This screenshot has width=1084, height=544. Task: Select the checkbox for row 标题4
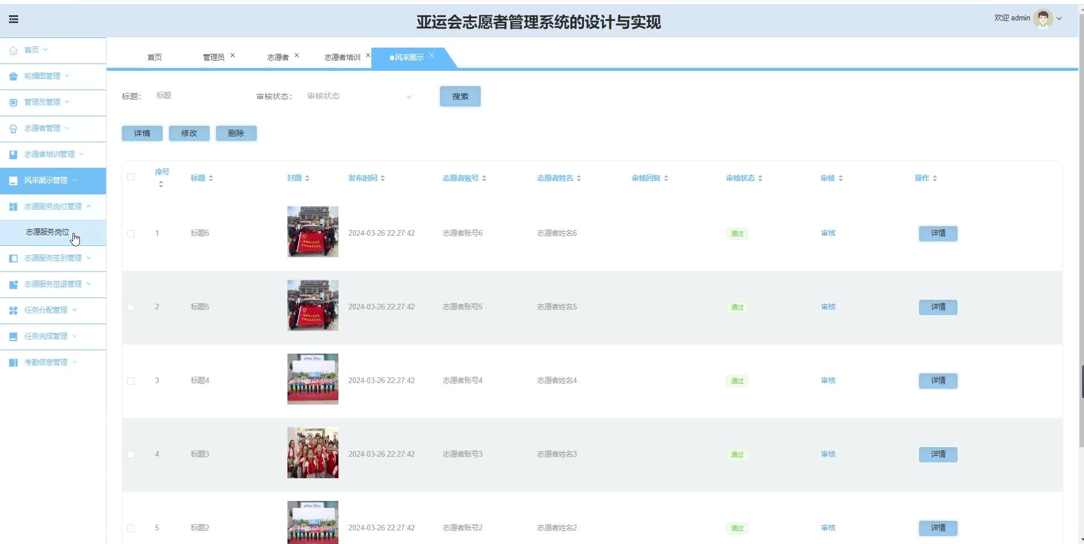point(131,381)
